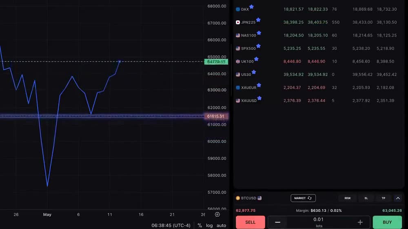Click the buy price 63,045.26
408x229 pixels.
point(392,211)
